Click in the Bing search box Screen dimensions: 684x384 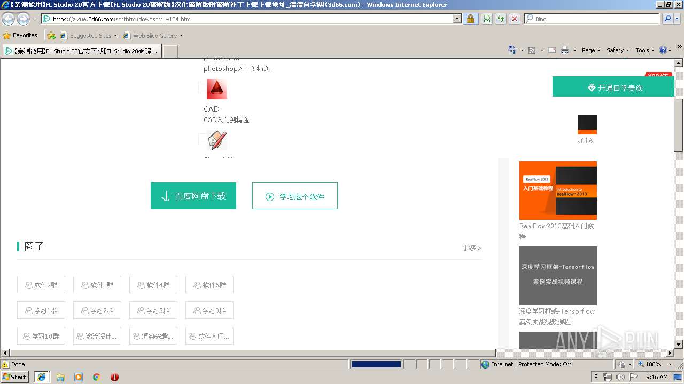[x=592, y=19]
